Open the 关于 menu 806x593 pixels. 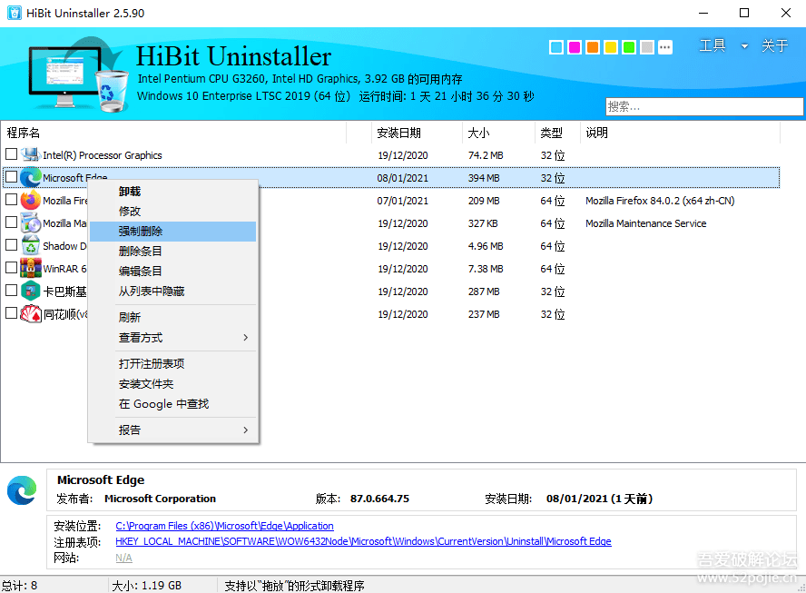(x=774, y=45)
